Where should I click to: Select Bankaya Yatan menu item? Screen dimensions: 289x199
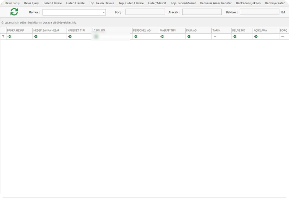click(x=275, y=3)
